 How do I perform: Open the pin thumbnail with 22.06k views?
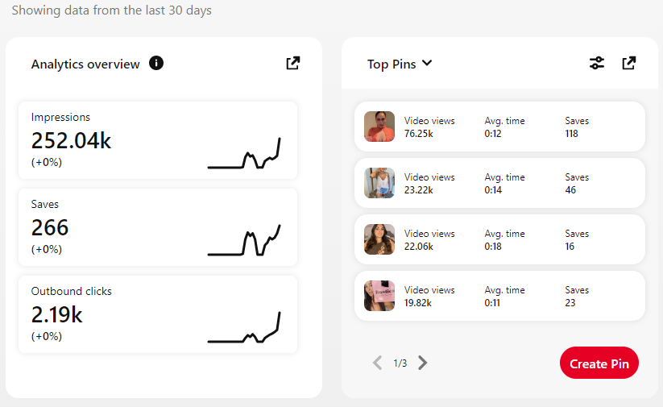pyautogui.click(x=379, y=239)
